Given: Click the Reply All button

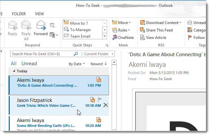Looking at the screenshot, I should click(x=26, y=31).
